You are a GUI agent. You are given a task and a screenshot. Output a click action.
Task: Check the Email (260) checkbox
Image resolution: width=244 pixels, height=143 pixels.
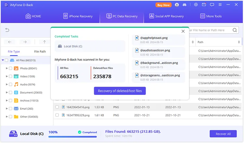10,109
